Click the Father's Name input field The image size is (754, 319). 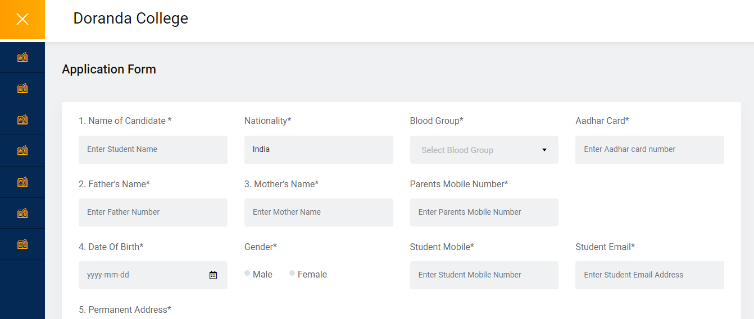coord(153,212)
